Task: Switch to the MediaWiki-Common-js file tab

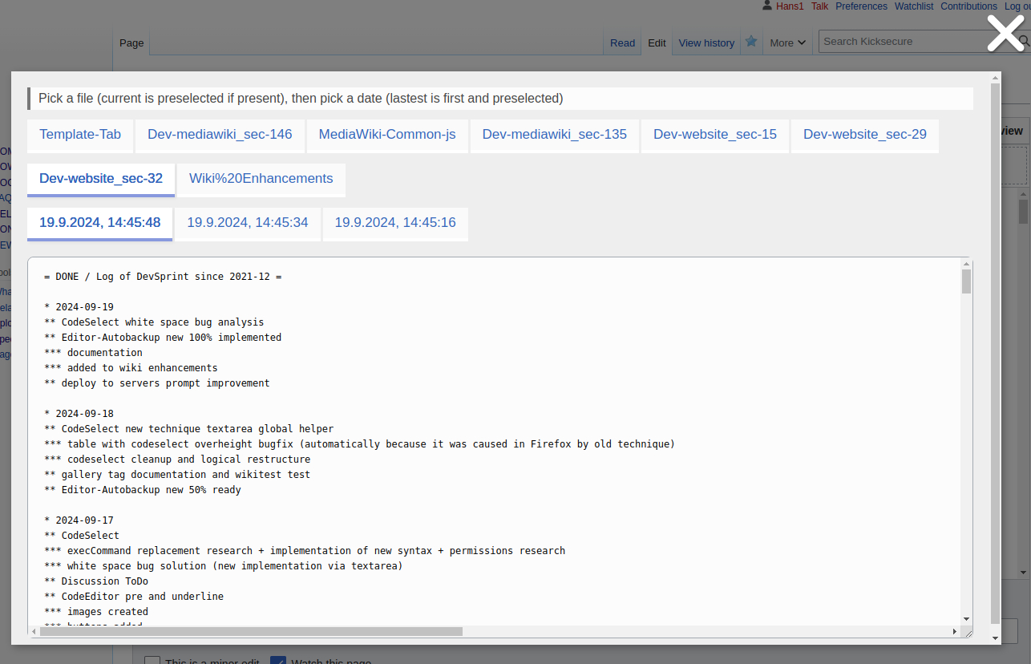Action: (387, 135)
